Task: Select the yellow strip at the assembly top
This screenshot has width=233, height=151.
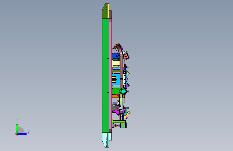Action: pos(108,11)
